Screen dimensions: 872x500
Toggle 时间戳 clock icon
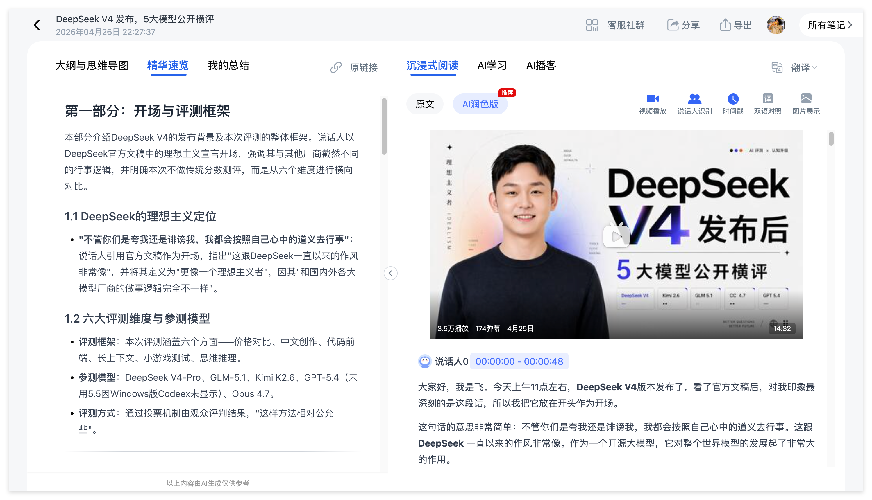tap(733, 99)
